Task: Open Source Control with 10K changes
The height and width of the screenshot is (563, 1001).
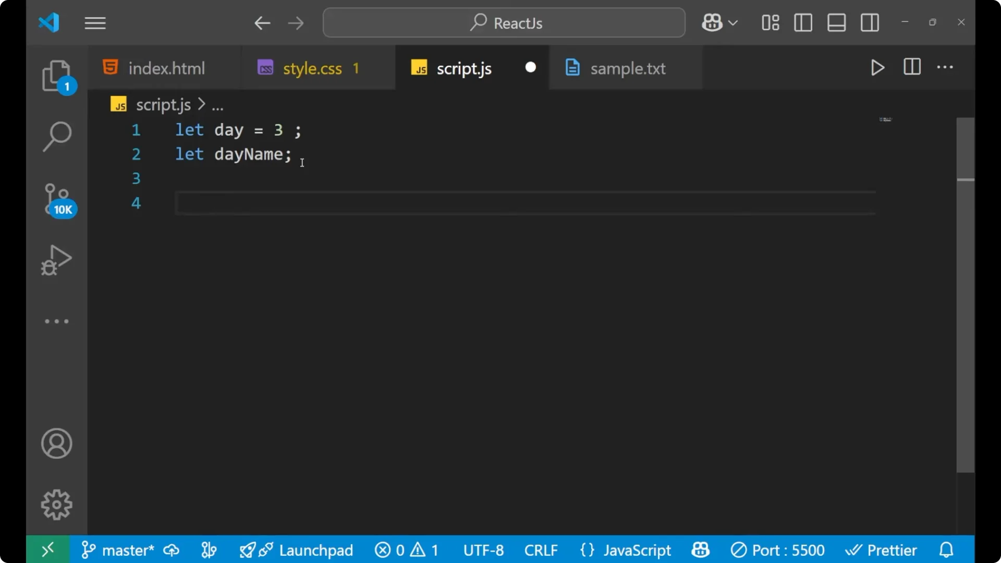Action: click(x=57, y=199)
